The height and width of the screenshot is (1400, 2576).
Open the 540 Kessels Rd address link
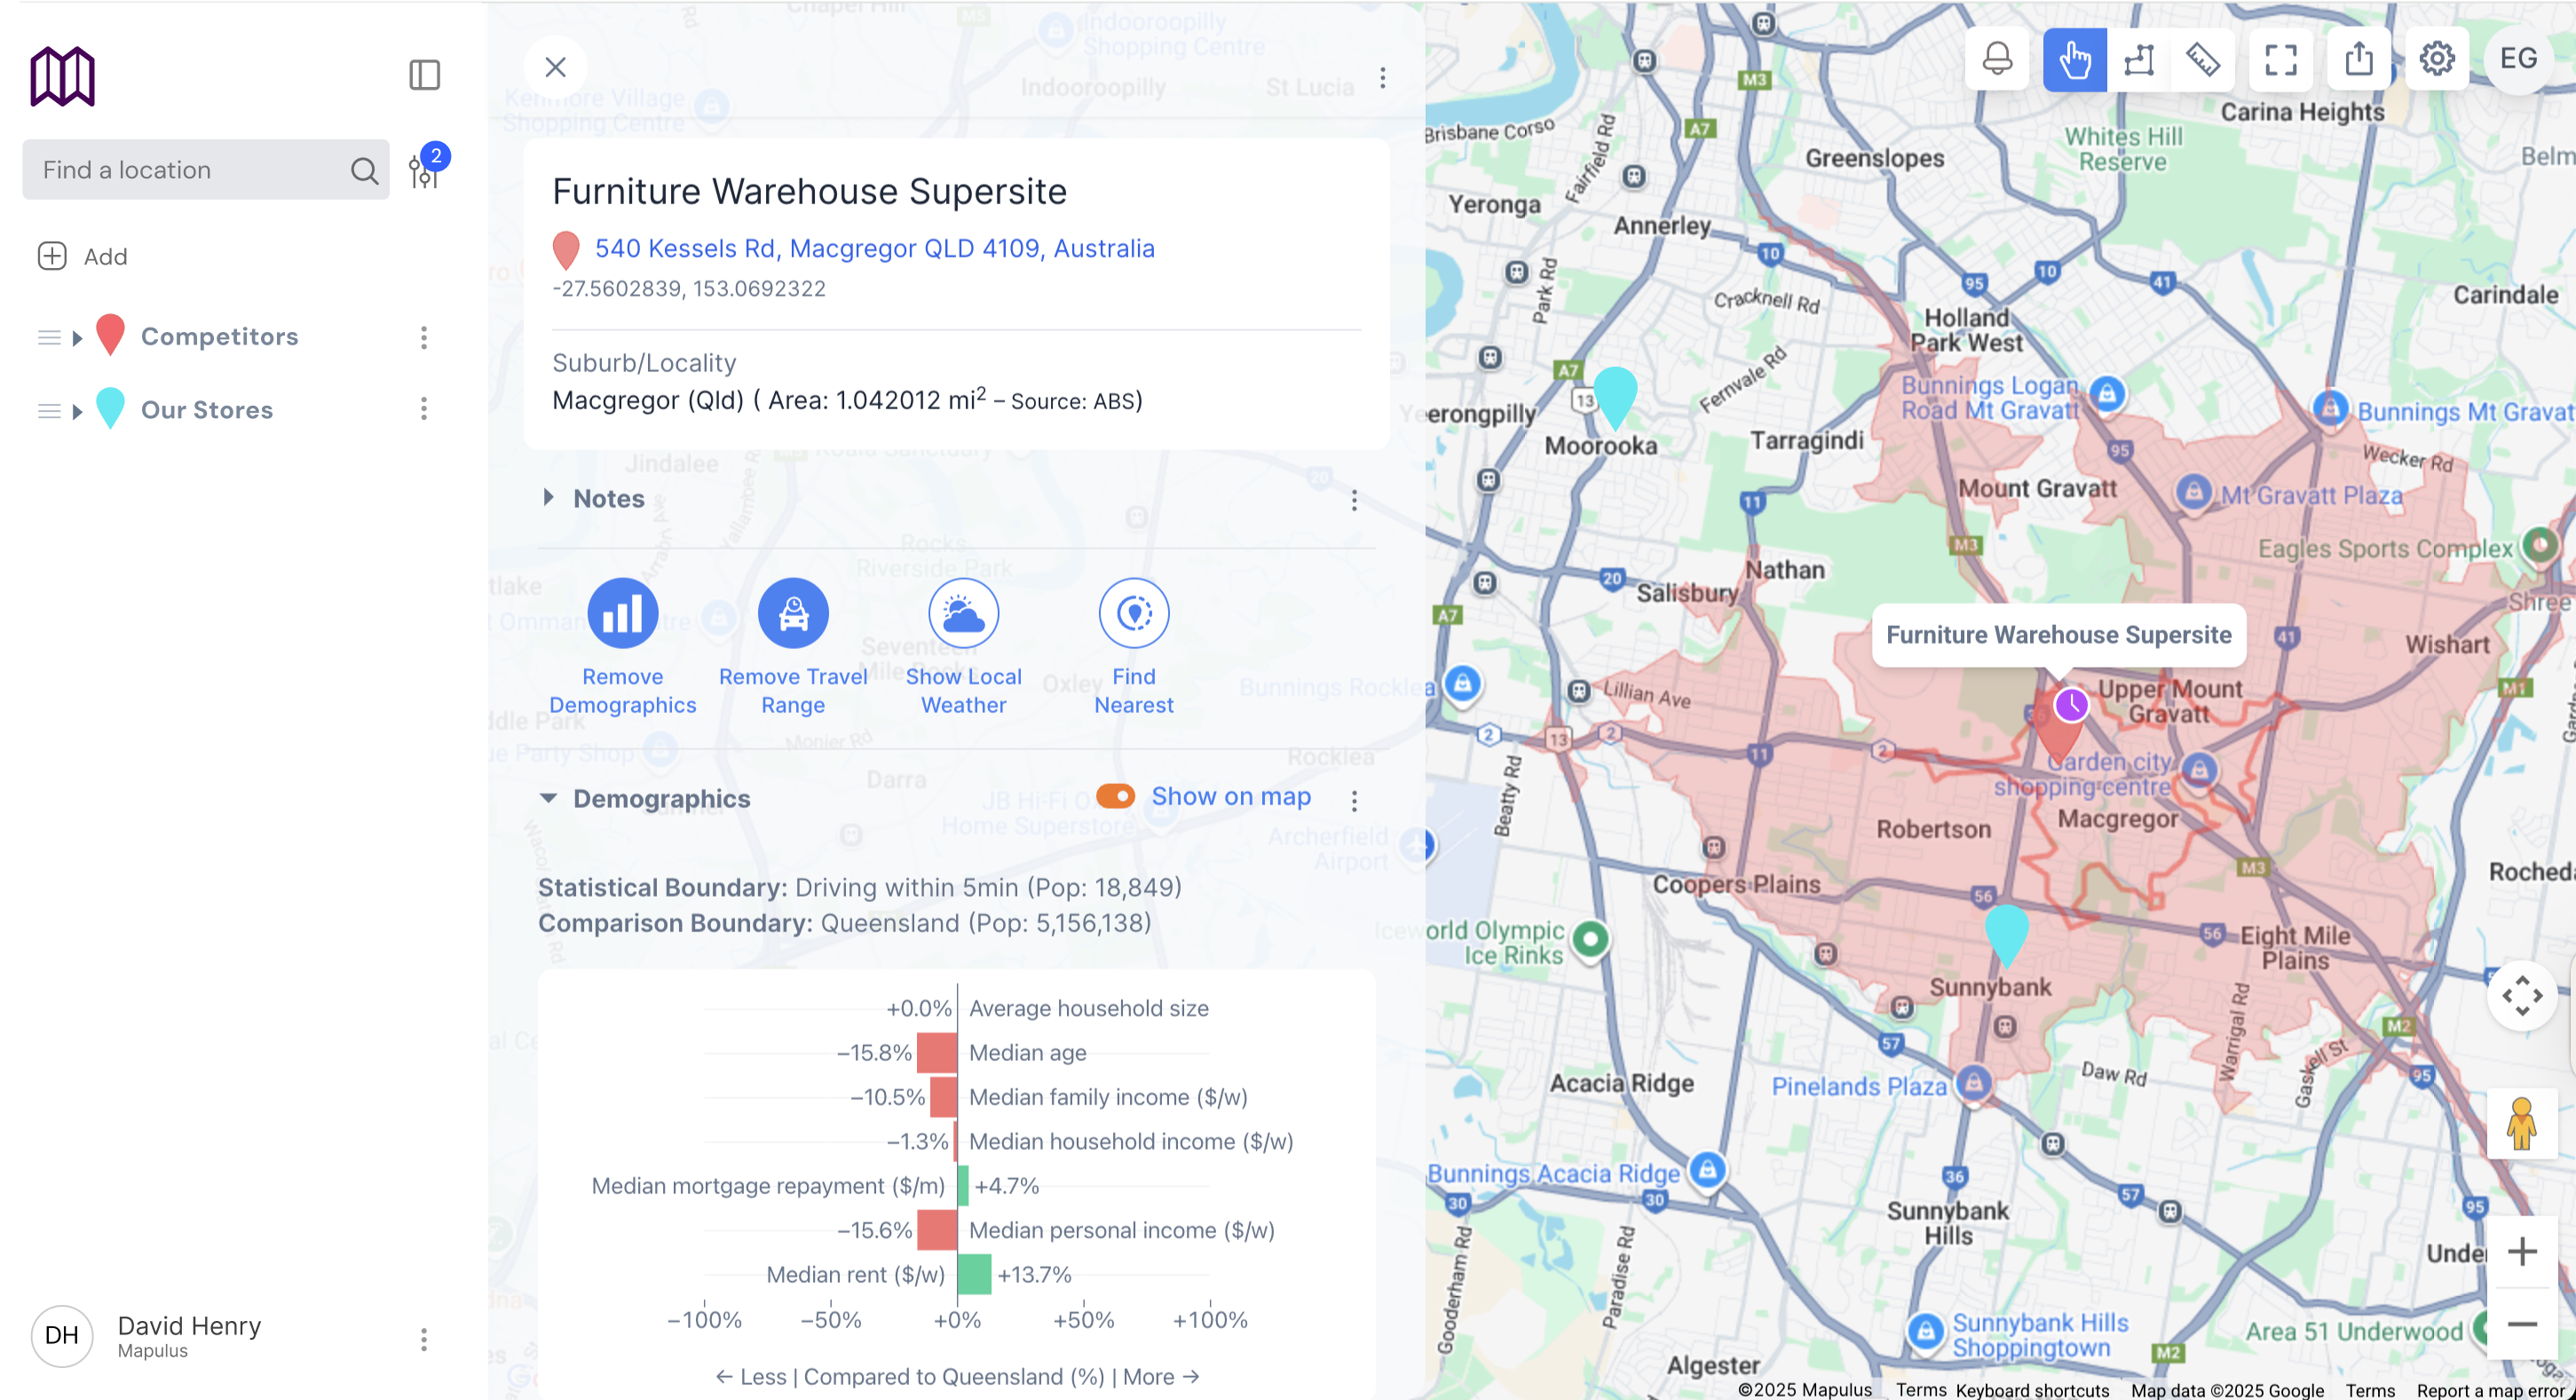[x=874, y=248]
